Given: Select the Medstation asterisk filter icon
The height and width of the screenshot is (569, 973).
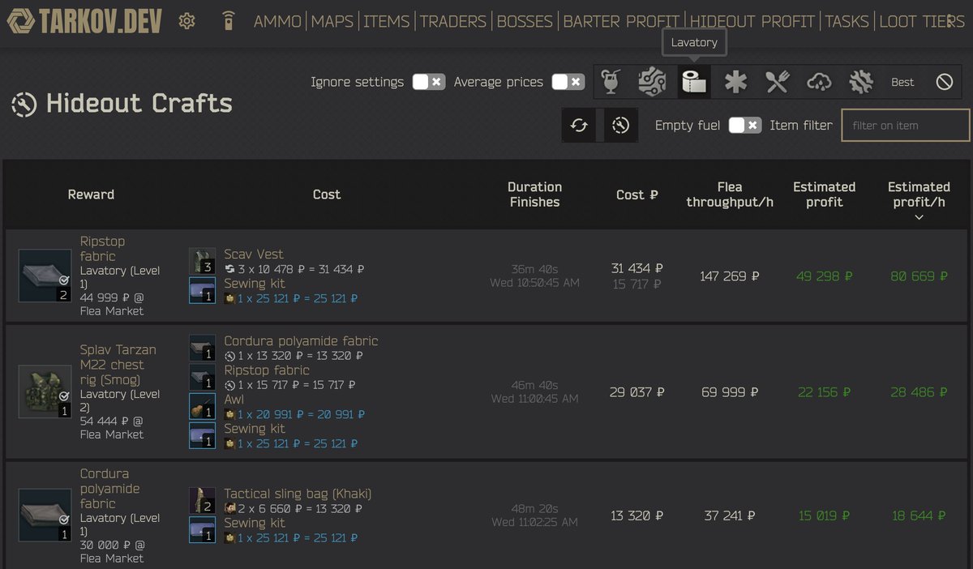Looking at the screenshot, I should pos(736,81).
